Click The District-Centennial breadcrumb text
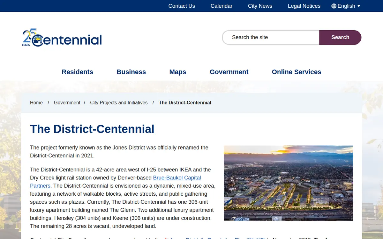Screen dimensions: 383x239 [185, 103]
